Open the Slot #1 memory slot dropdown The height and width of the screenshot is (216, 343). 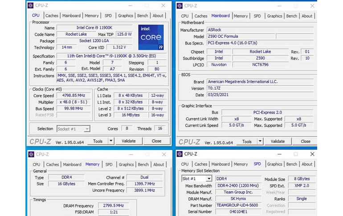[196, 179]
